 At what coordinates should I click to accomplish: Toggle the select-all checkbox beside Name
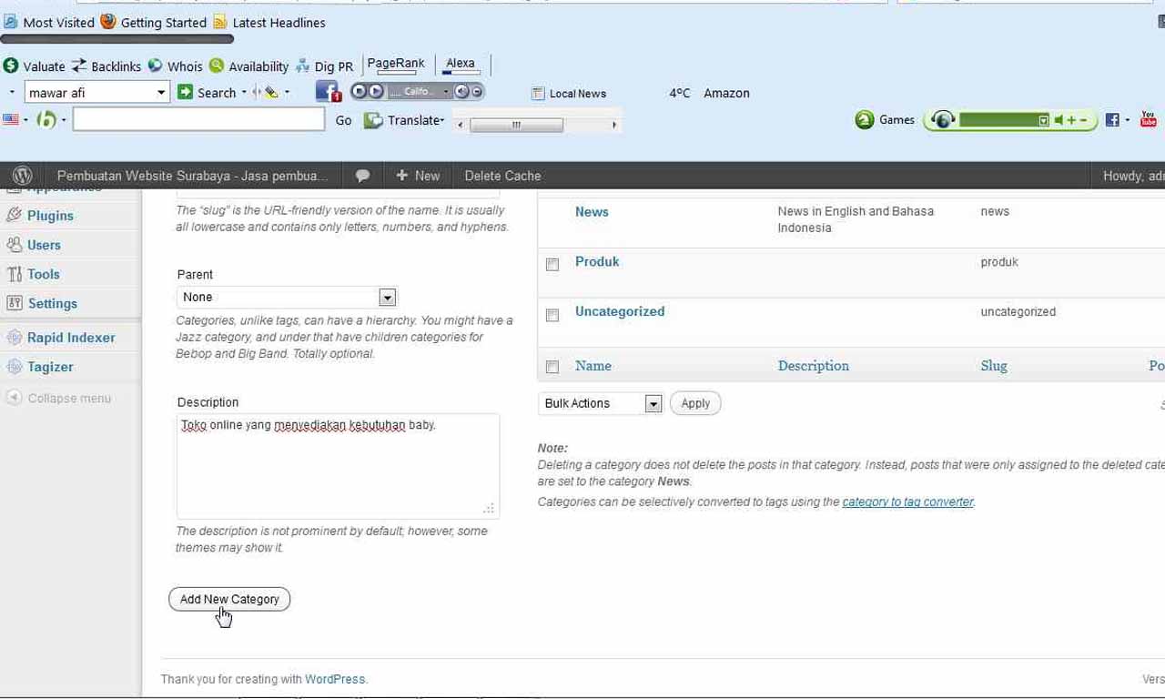click(x=552, y=367)
